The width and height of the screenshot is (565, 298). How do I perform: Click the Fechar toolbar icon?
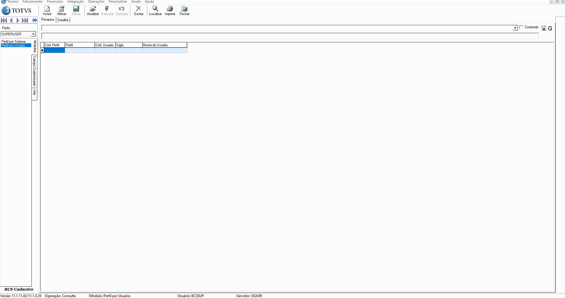185,11
